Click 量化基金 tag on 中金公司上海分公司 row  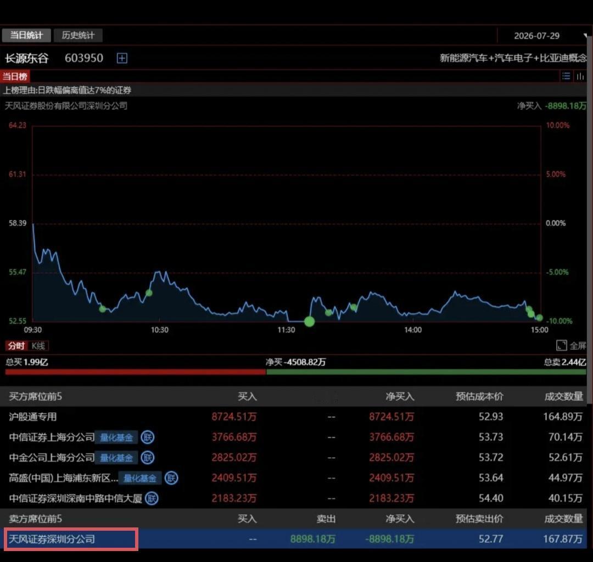[116, 458]
